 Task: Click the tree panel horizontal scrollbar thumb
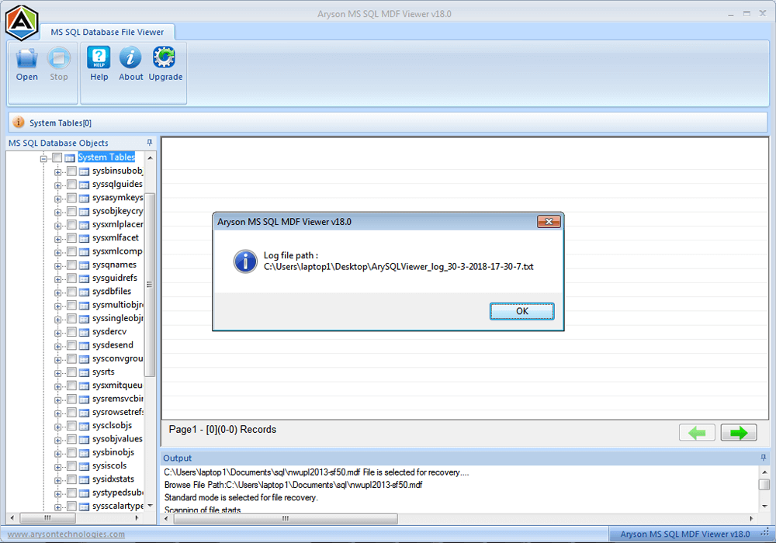(47, 517)
